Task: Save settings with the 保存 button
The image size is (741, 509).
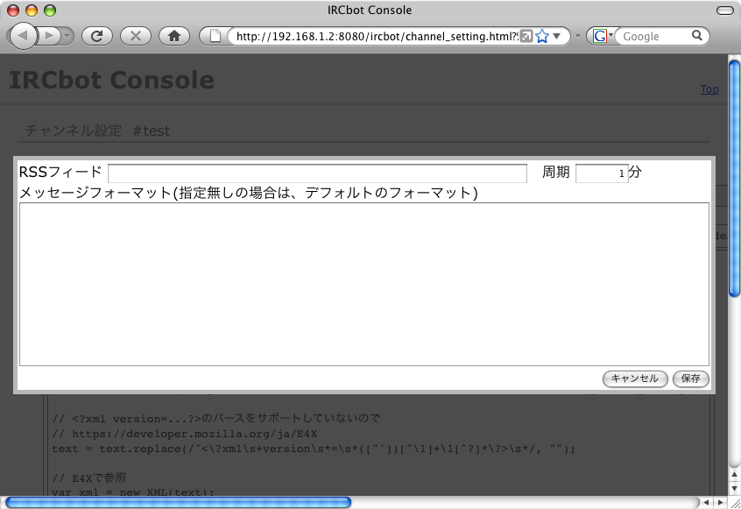Action: (690, 378)
